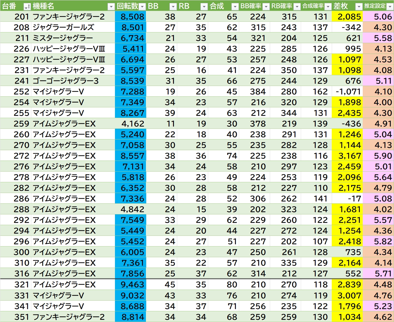This screenshot has height=322, width=394.
Task: Open the RB確率 column filter dropdown
Action: [x=297, y=6]
